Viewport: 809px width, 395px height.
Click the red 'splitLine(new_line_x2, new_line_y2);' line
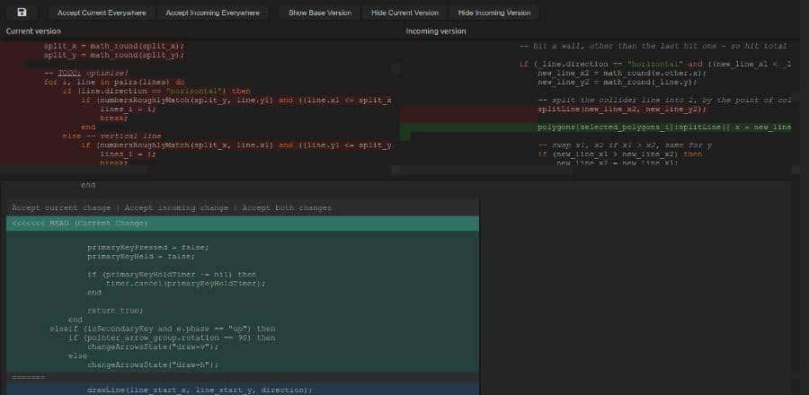[x=622, y=110]
